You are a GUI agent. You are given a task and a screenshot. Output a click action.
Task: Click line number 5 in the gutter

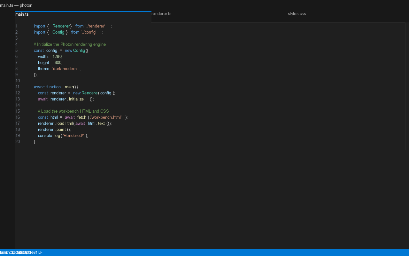click(x=16, y=50)
